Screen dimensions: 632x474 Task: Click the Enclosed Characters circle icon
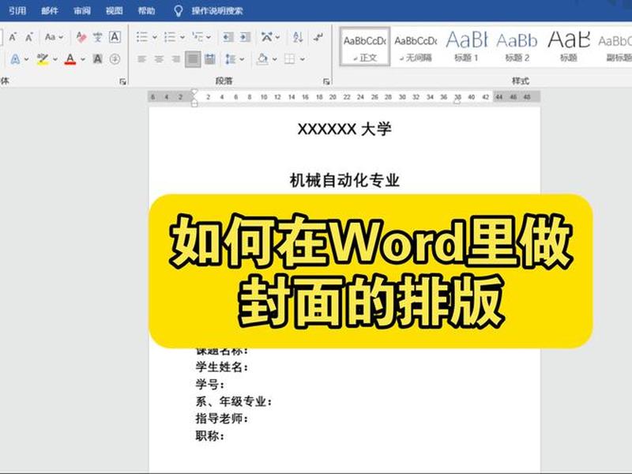click(x=115, y=59)
